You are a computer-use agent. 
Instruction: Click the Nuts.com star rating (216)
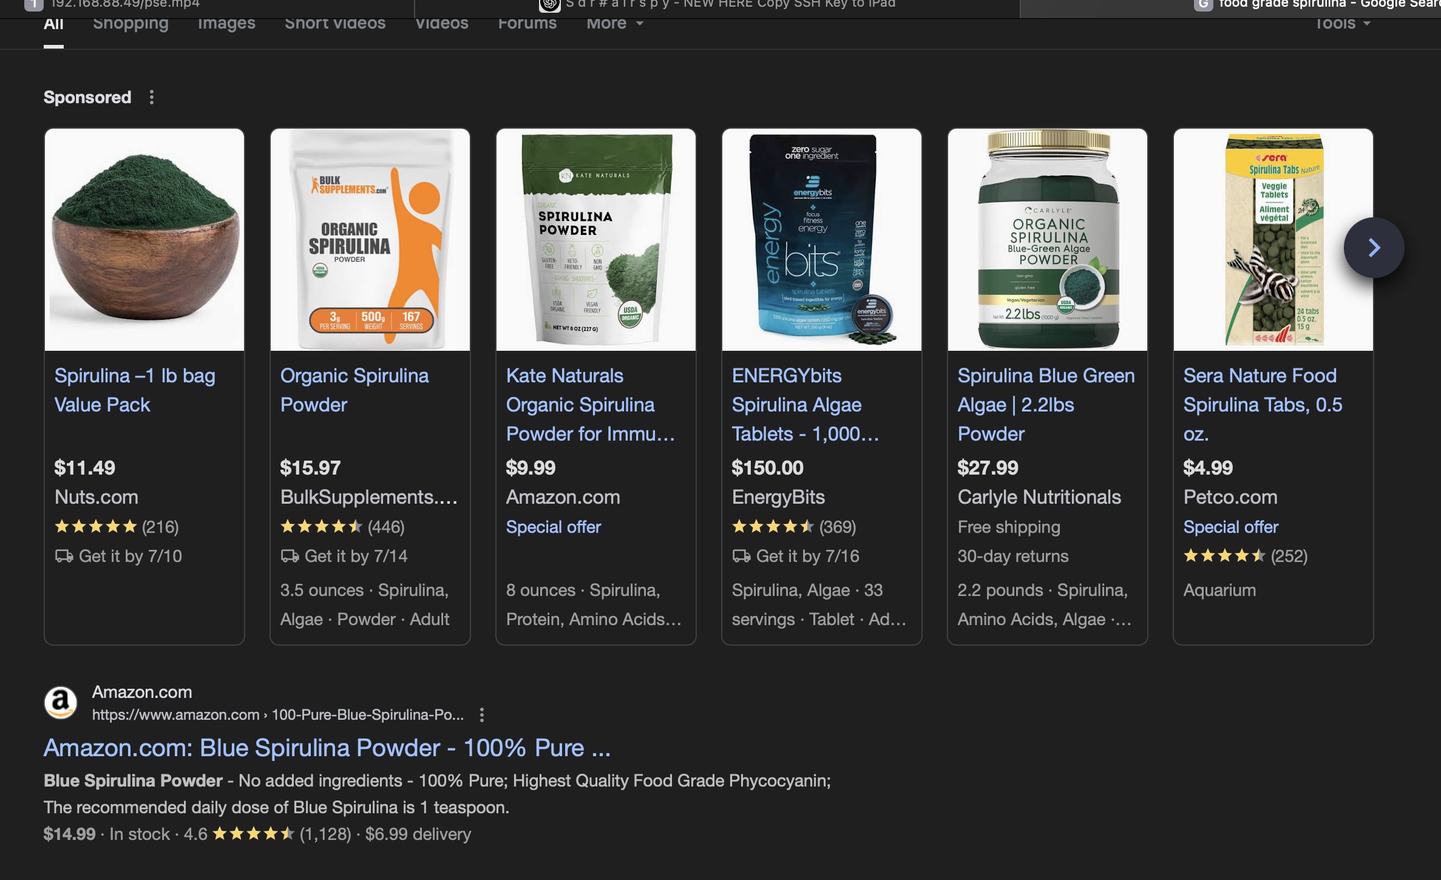tap(117, 527)
